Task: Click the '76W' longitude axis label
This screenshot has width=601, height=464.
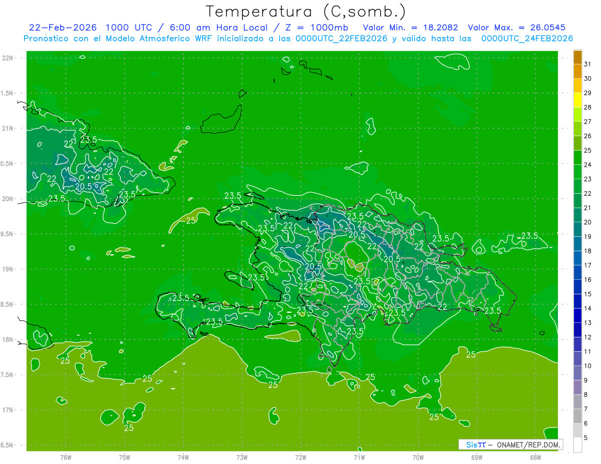Action: [66, 457]
